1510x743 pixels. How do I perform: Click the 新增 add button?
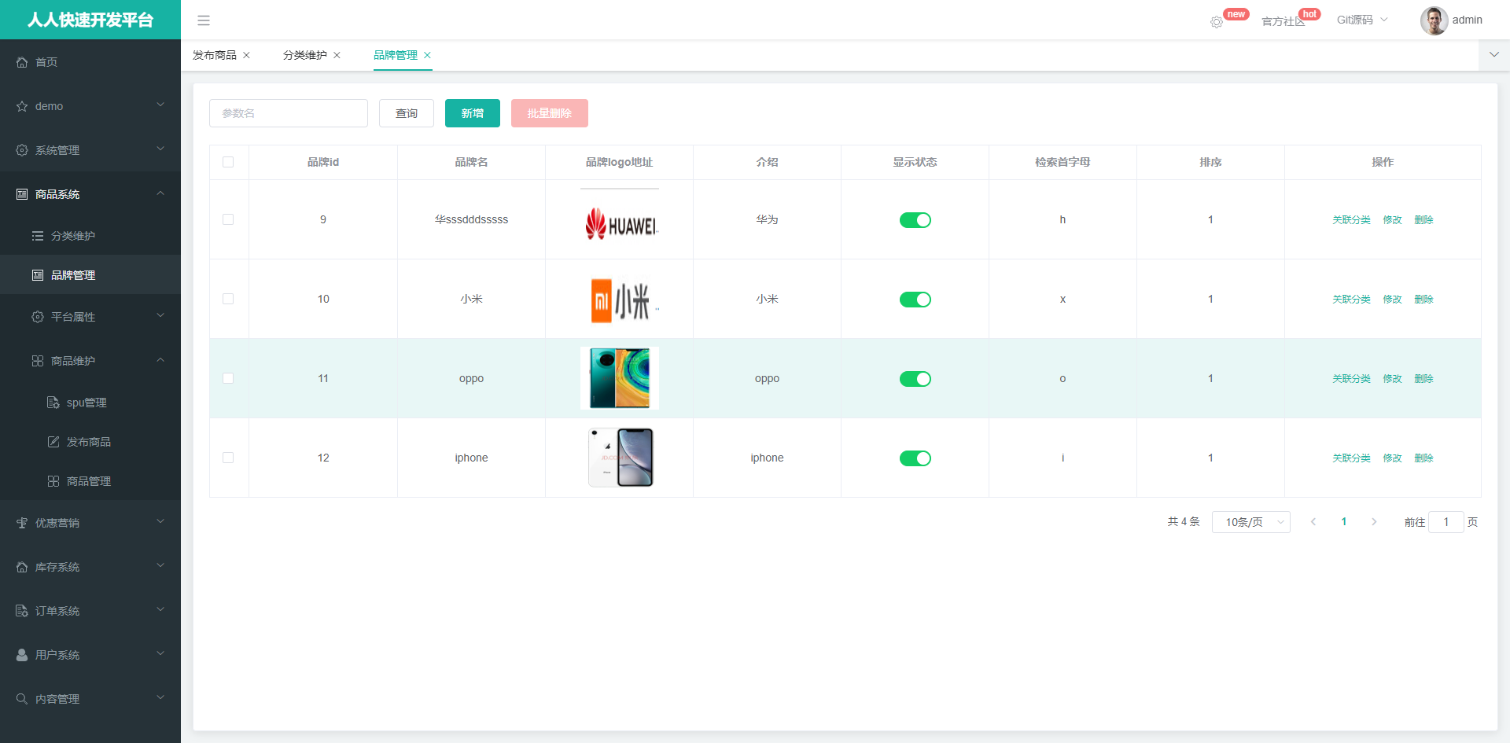[473, 113]
